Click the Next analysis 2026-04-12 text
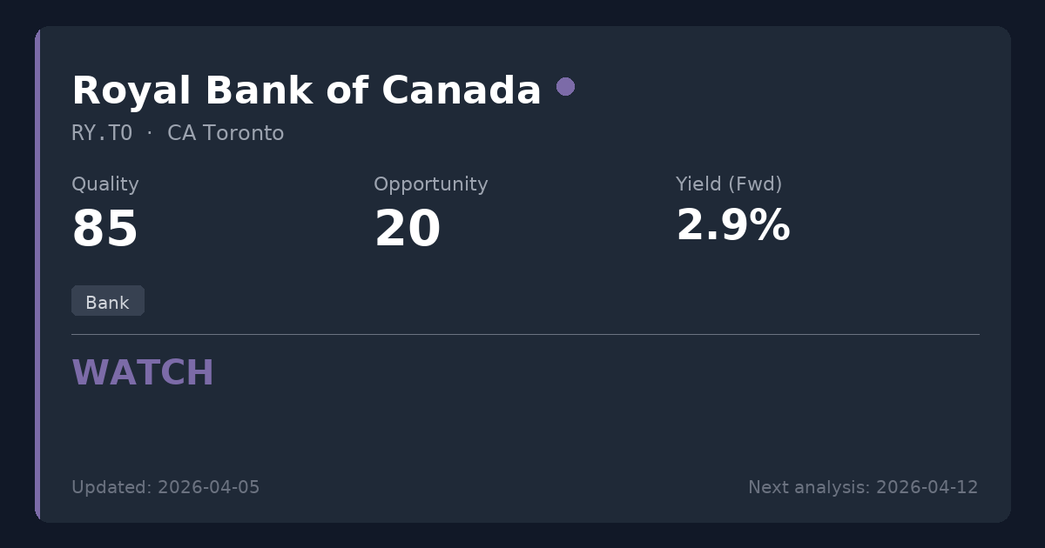1045x548 pixels. pos(862,487)
